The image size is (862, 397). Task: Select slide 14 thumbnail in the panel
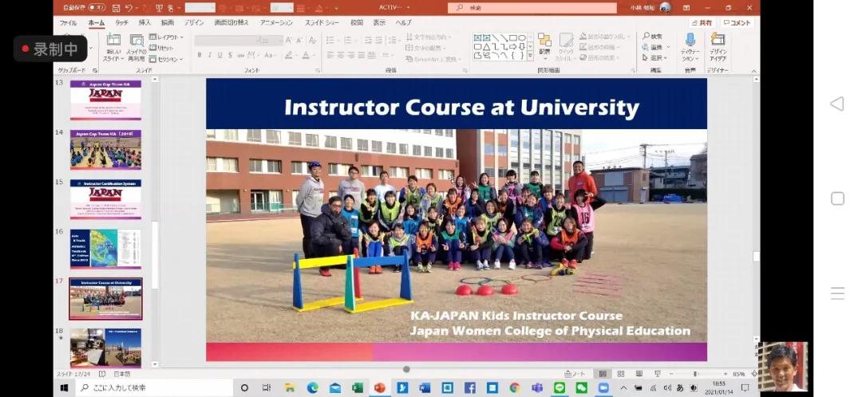(105, 149)
